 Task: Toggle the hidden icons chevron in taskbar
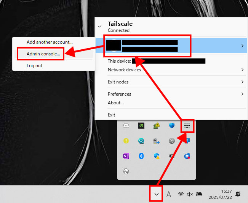tap(157, 194)
